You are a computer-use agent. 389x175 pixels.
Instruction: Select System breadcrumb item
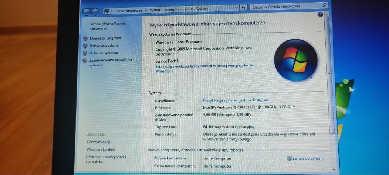click(202, 9)
